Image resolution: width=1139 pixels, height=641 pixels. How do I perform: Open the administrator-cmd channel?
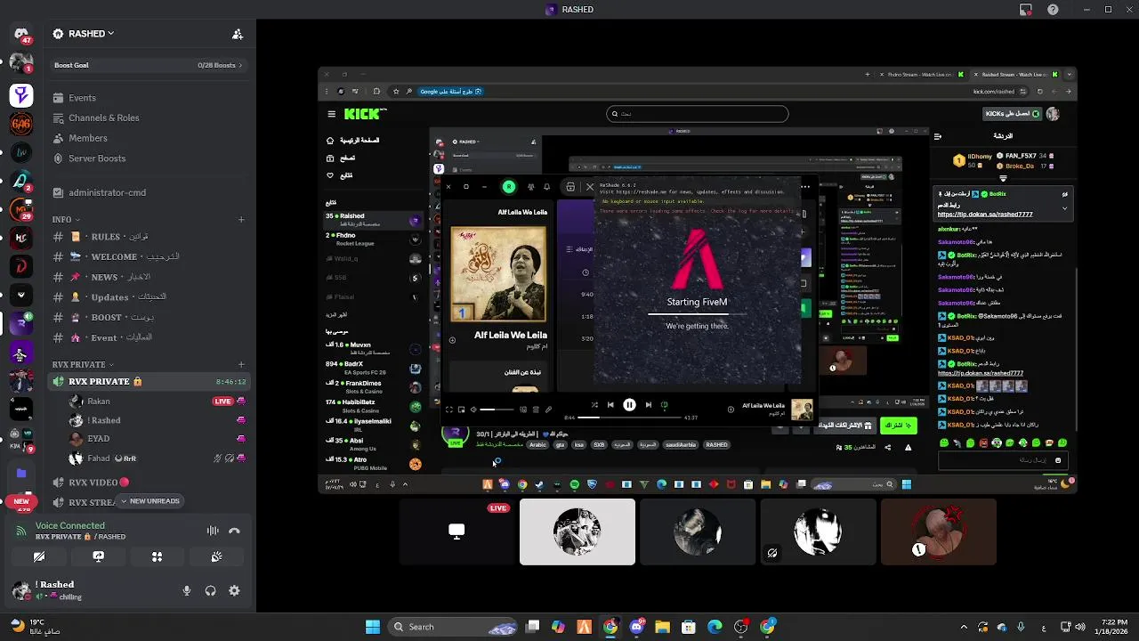149,192
